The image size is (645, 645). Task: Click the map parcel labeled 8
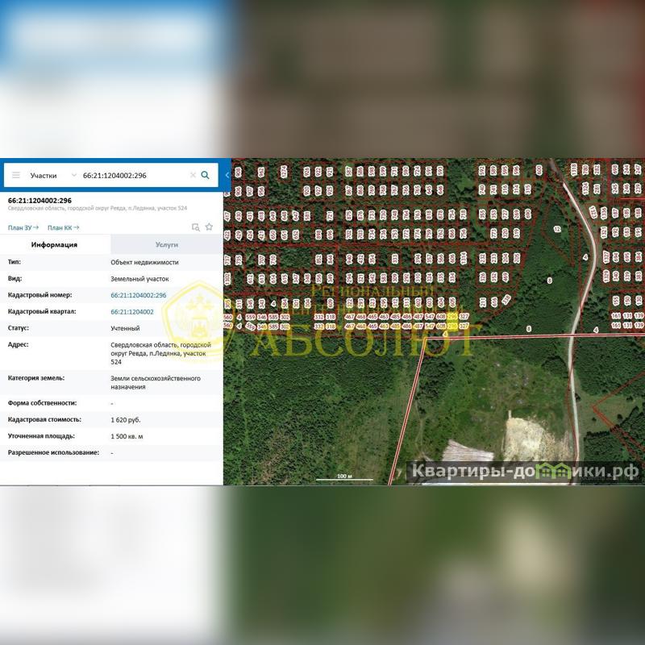coord(549,281)
